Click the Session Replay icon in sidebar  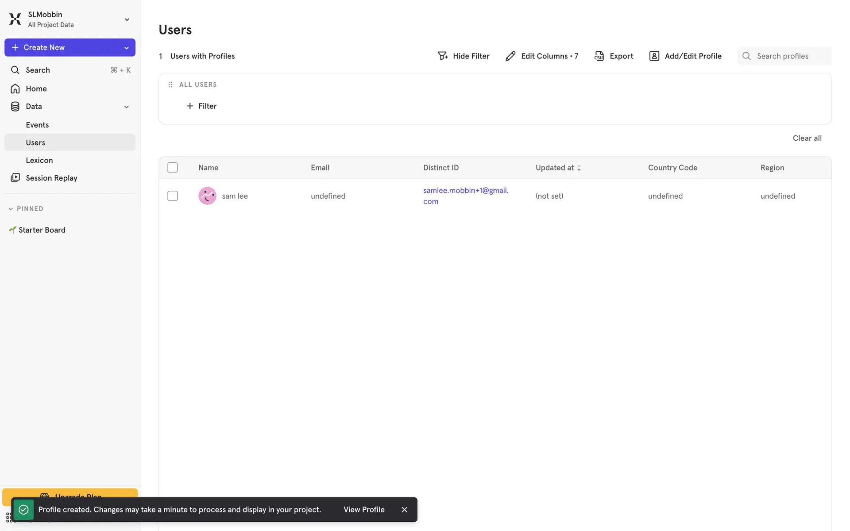(15, 177)
